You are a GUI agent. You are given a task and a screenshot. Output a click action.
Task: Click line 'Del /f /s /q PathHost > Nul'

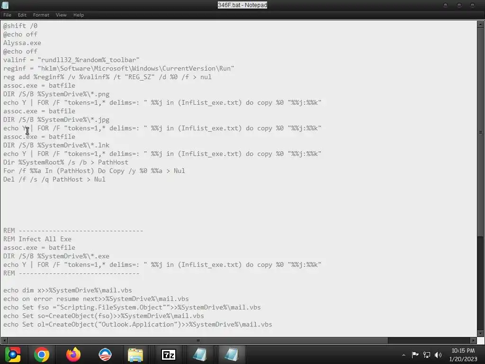pos(54,179)
